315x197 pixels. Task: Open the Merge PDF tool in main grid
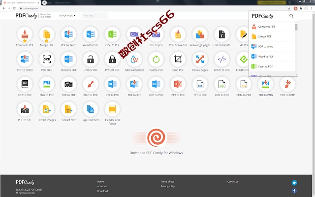(47, 36)
